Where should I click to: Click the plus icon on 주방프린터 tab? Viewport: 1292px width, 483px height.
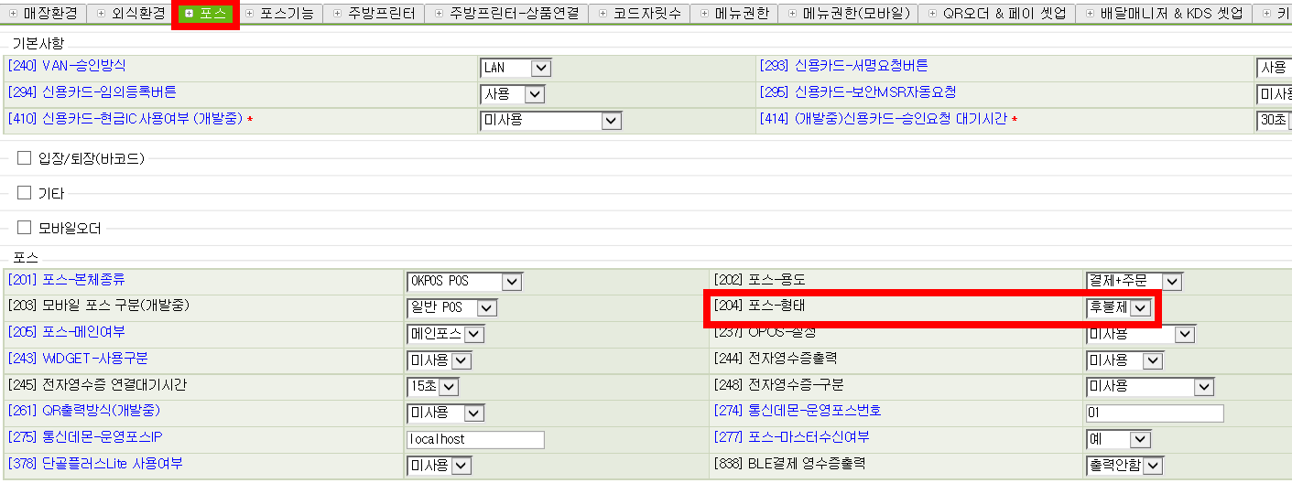(337, 14)
